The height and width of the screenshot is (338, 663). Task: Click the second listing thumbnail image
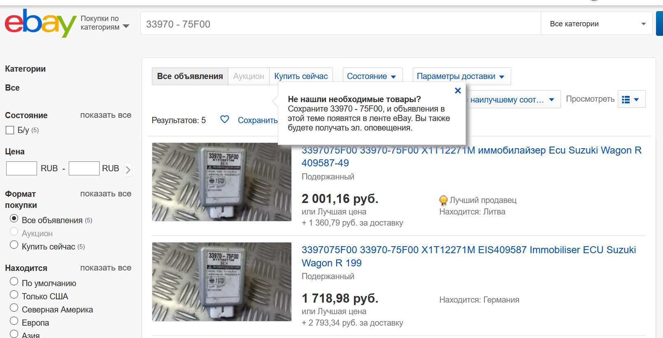coord(222,282)
